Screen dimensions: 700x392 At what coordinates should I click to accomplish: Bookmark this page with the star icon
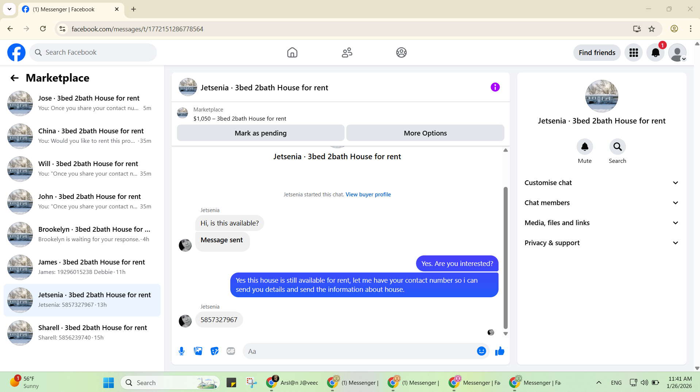[652, 29]
